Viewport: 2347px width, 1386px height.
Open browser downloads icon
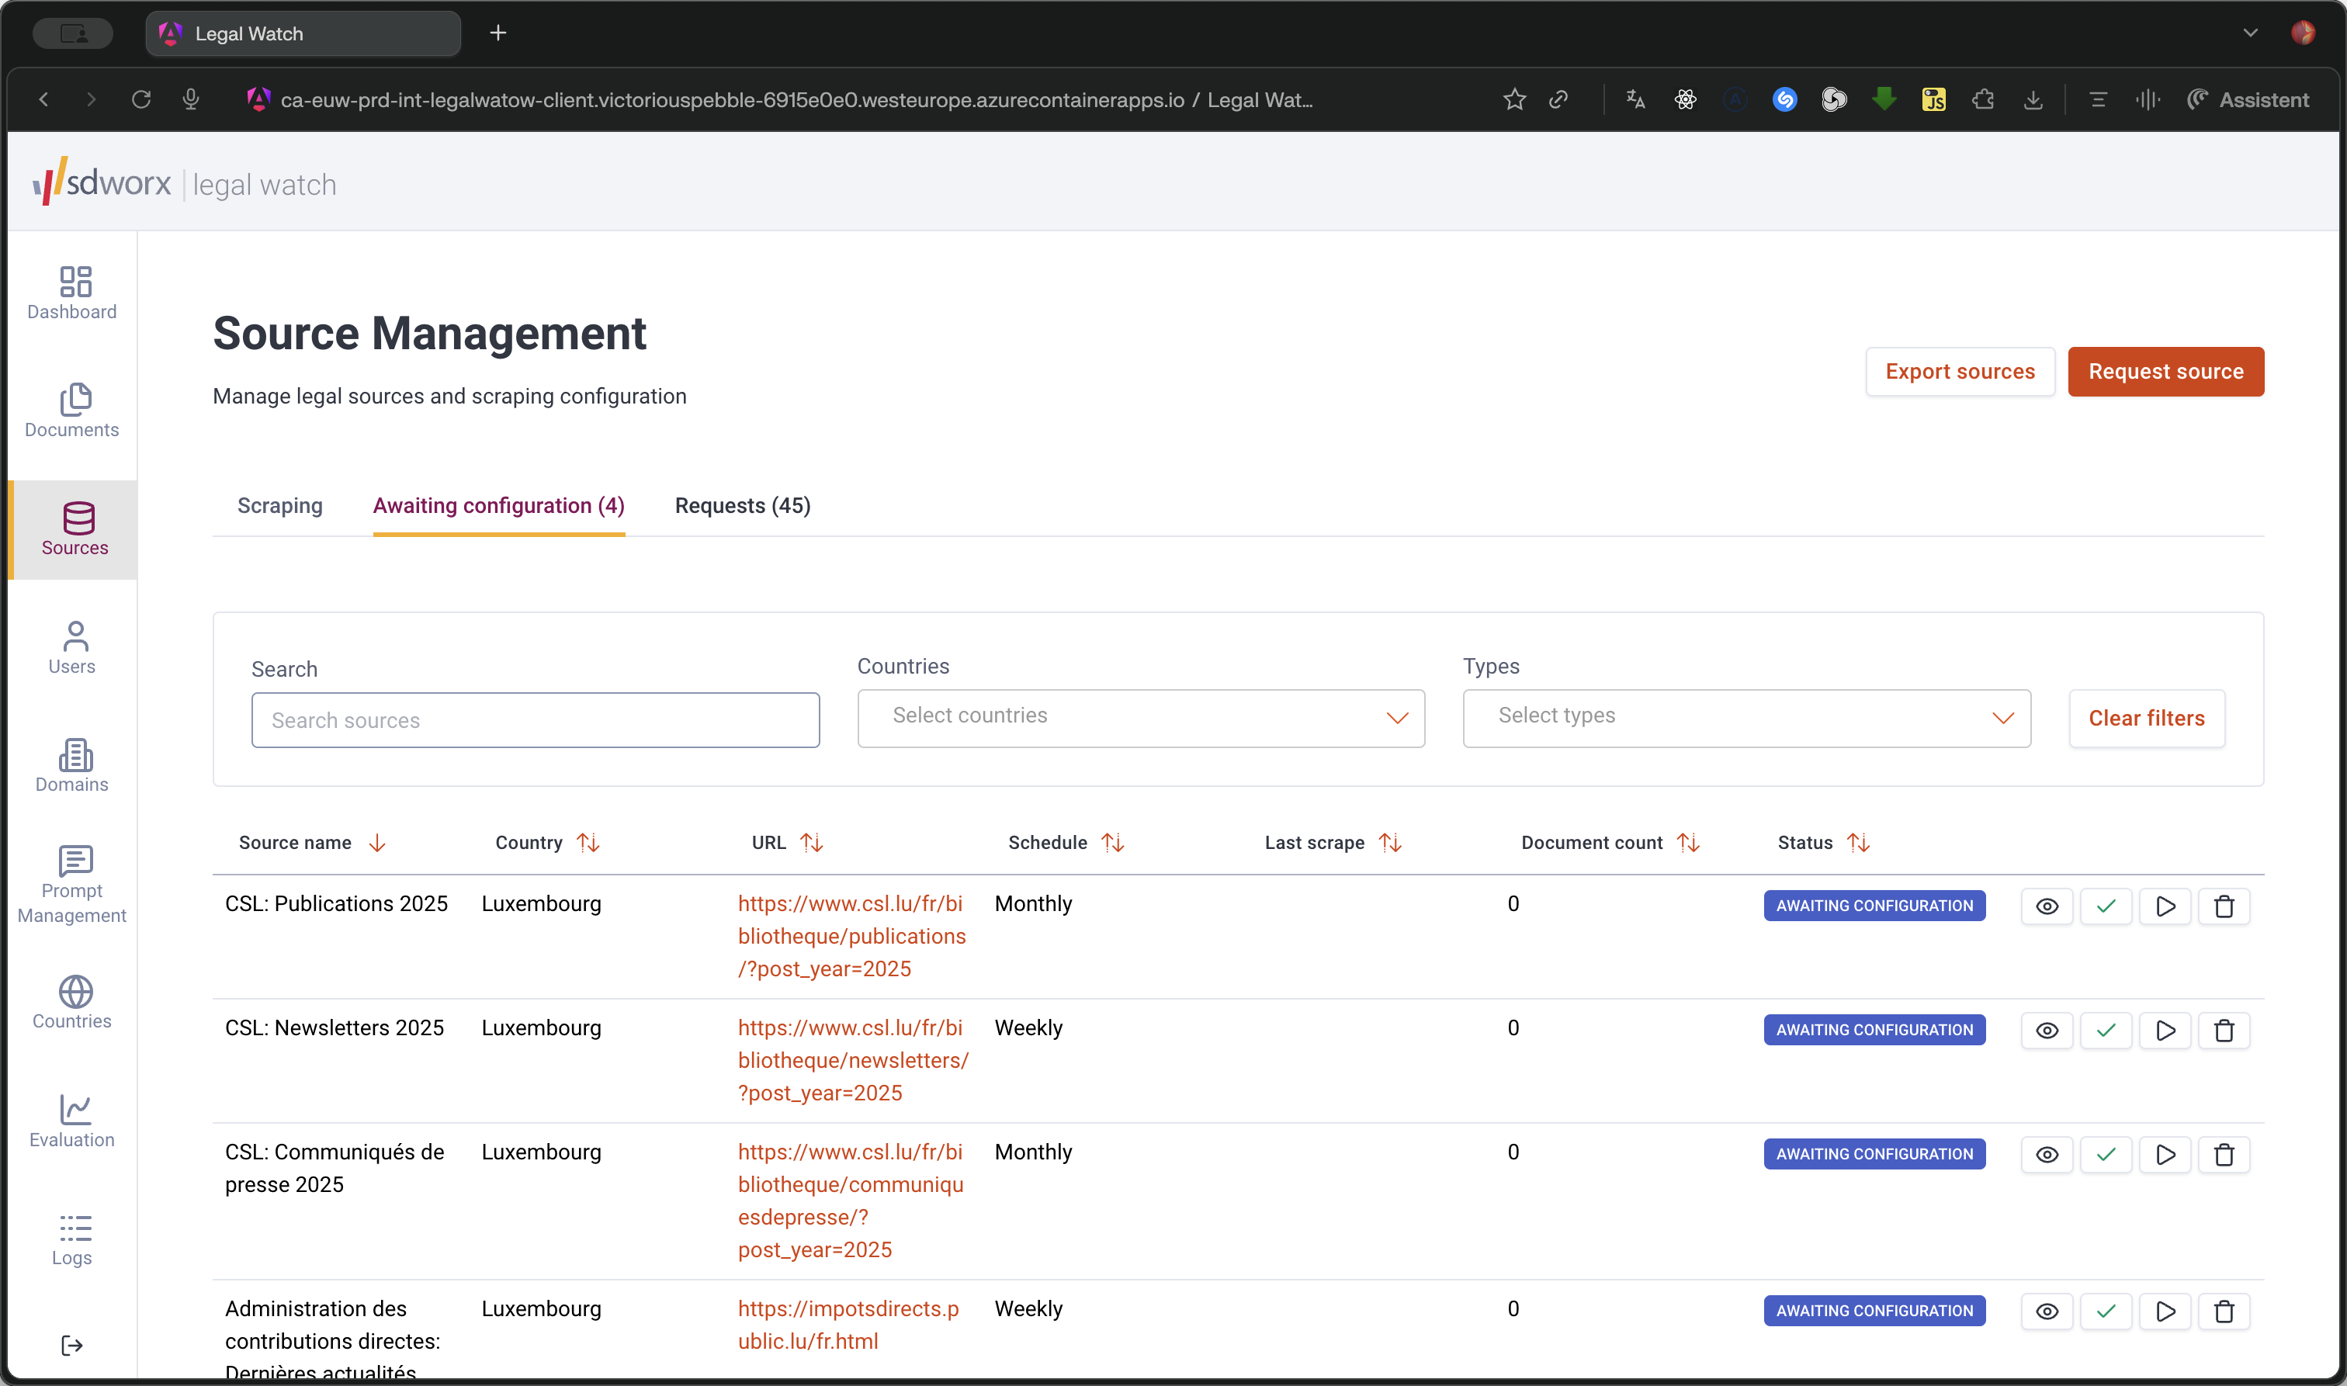(x=2032, y=99)
